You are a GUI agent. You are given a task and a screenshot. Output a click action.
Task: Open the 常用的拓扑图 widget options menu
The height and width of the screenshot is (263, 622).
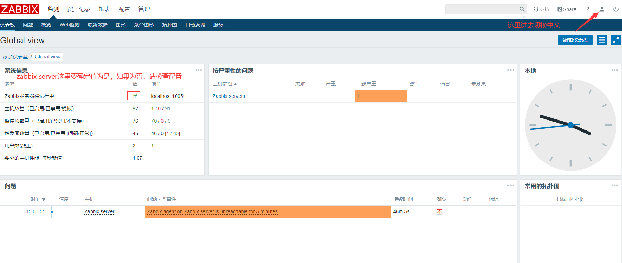(615, 185)
